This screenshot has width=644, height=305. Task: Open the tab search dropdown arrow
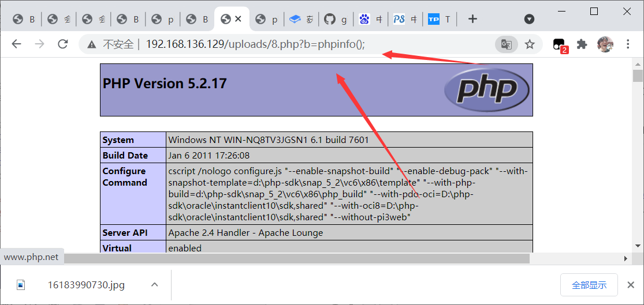coord(530,19)
